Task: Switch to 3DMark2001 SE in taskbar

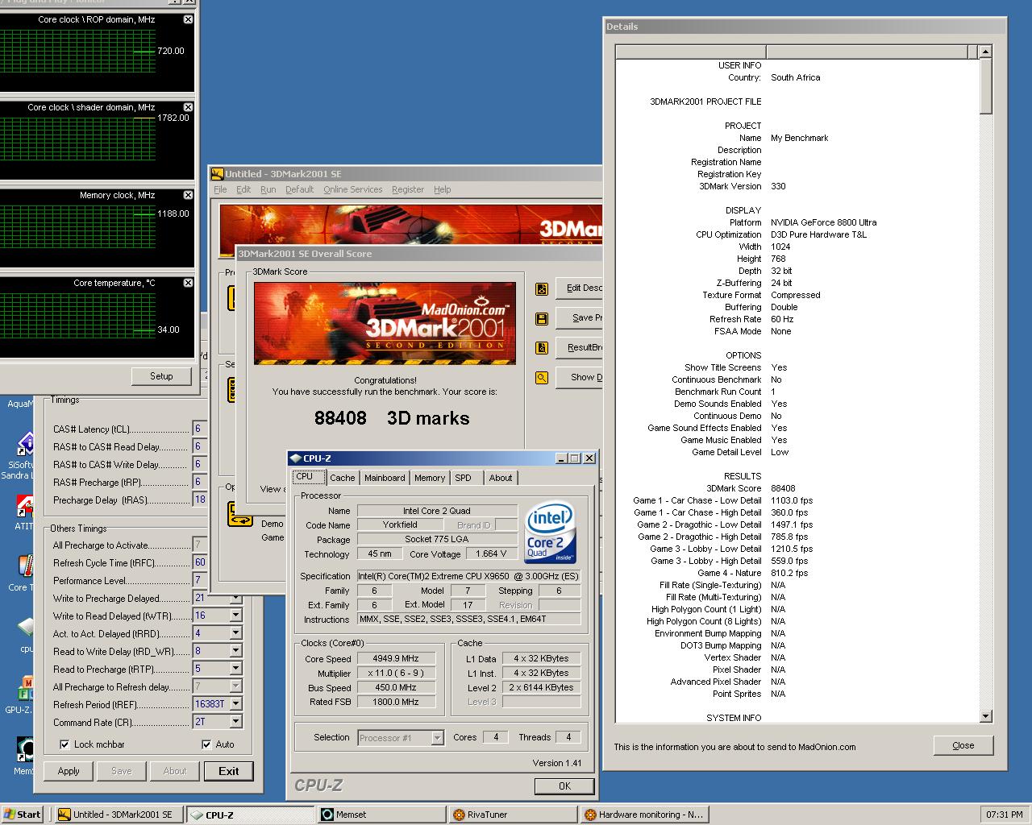Action: [119, 815]
